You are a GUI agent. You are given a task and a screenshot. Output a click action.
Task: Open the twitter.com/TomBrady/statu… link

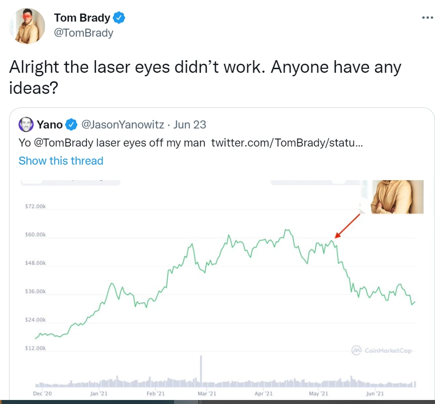coord(286,143)
